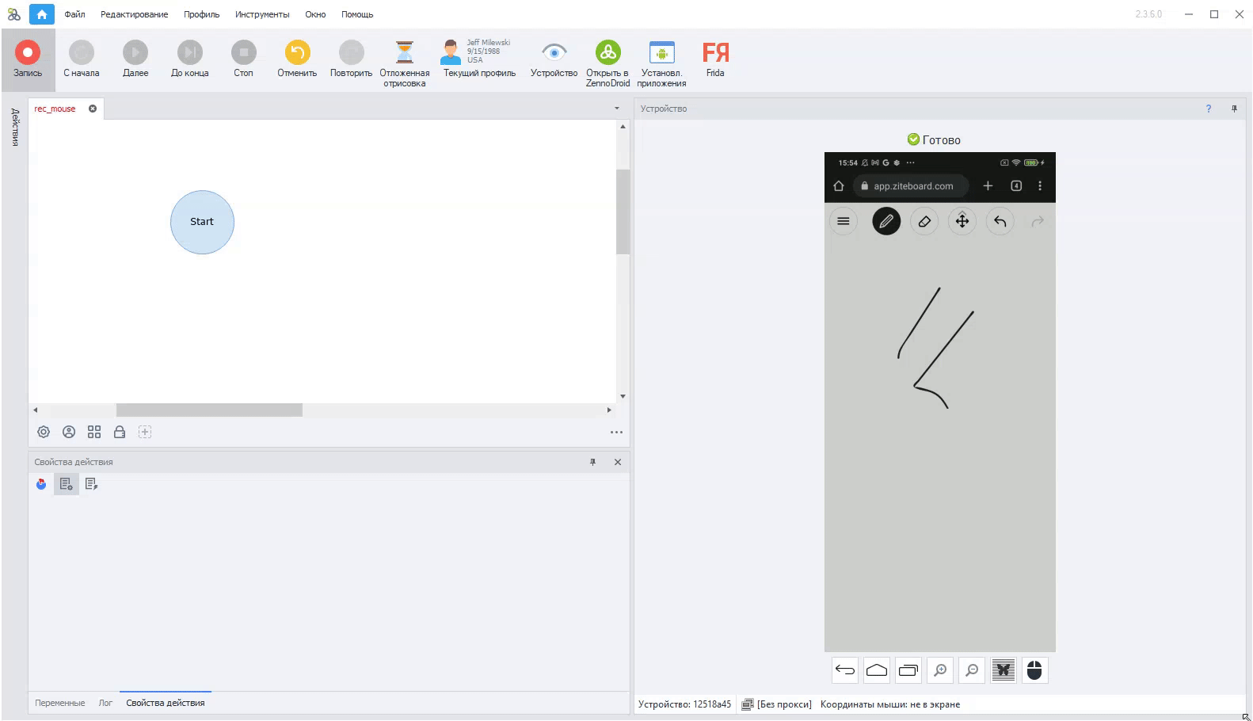Click the Стоп button
The height and width of the screenshot is (721, 1253).
[x=243, y=59]
